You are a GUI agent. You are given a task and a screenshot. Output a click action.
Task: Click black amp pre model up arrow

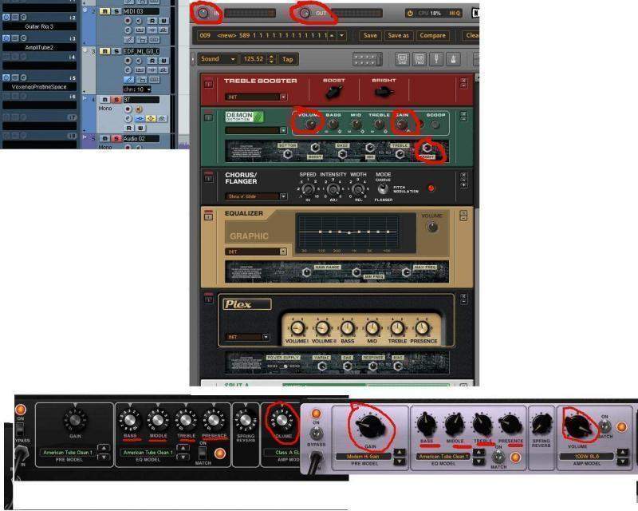point(104,448)
